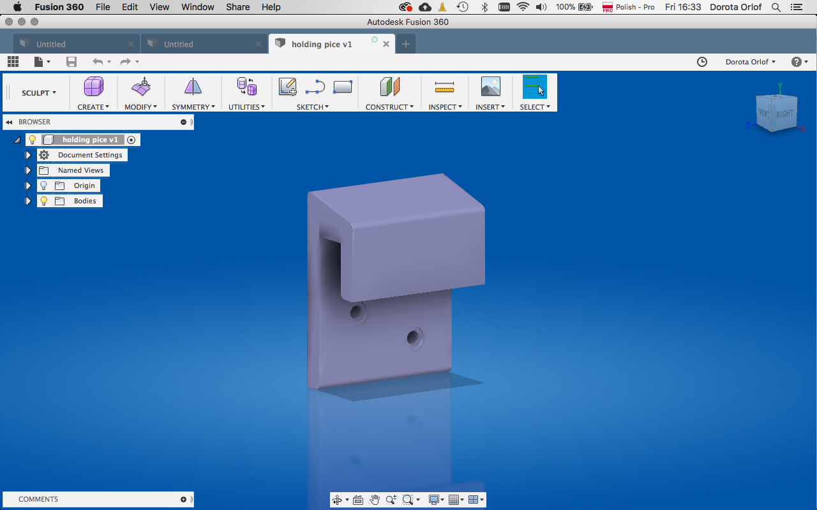817x510 pixels.
Task: Select the Zoom magnifier tool
Action: (x=391, y=500)
